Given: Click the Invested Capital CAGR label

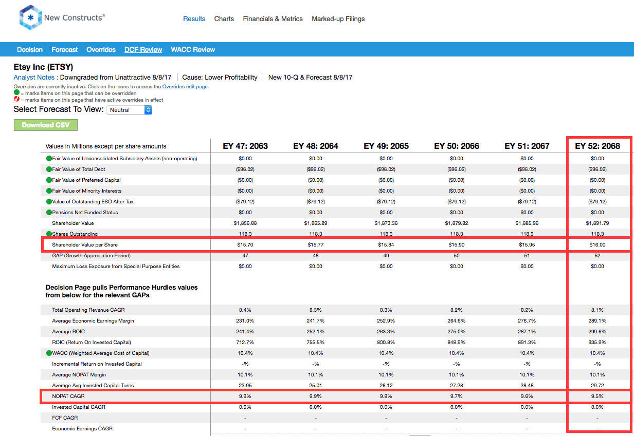Looking at the screenshot, I should [79, 407].
